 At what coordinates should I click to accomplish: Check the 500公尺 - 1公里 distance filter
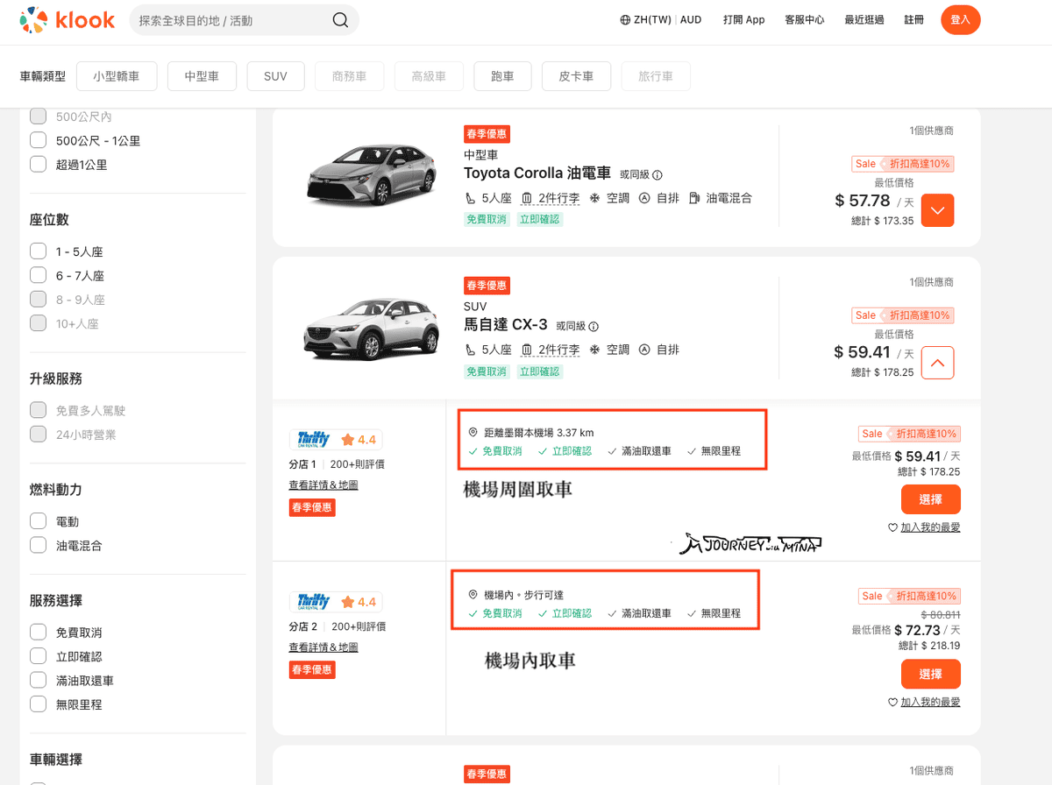pyautogui.click(x=38, y=140)
